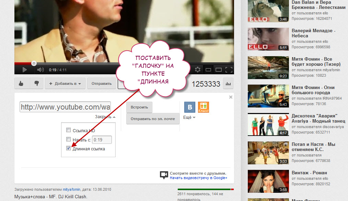The width and height of the screenshot is (348, 201).
Task: Click title Dan Balan и Вера Брежнева - Лепестками
Action: [x=318, y=5]
